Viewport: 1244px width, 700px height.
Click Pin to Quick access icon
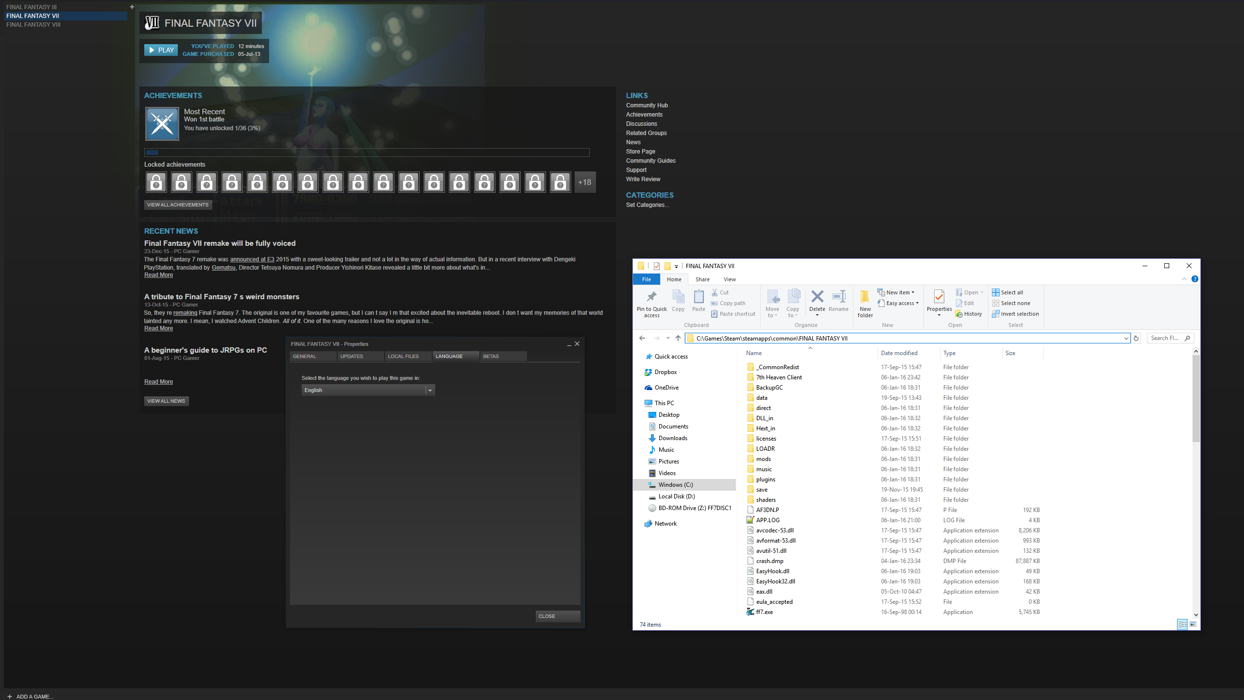point(651,296)
